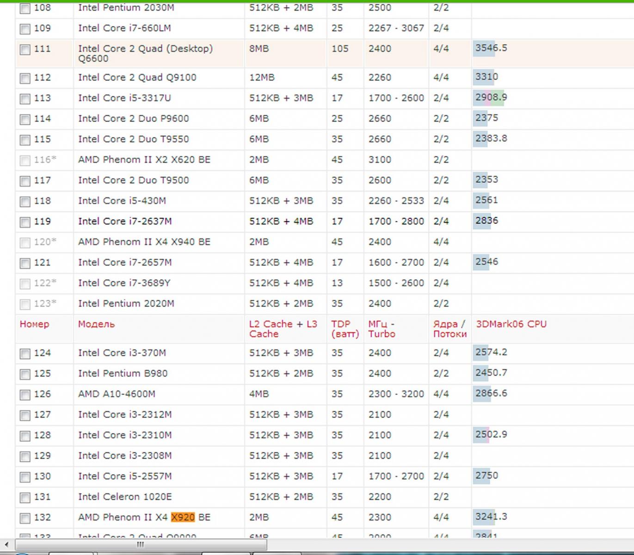Open Intel Core i5-2557M entry

(x=125, y=476)
